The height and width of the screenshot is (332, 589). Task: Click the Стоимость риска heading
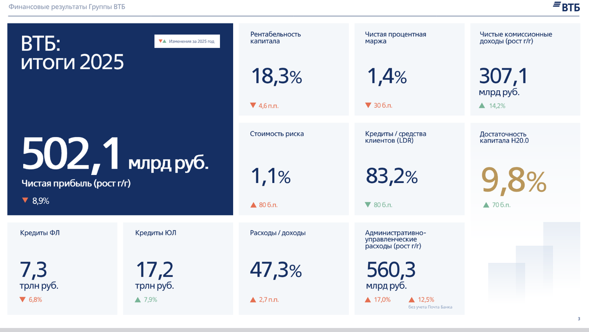coord(277,134)
